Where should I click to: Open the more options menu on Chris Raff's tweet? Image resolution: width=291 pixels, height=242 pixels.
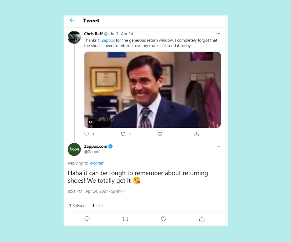(218, 34)
